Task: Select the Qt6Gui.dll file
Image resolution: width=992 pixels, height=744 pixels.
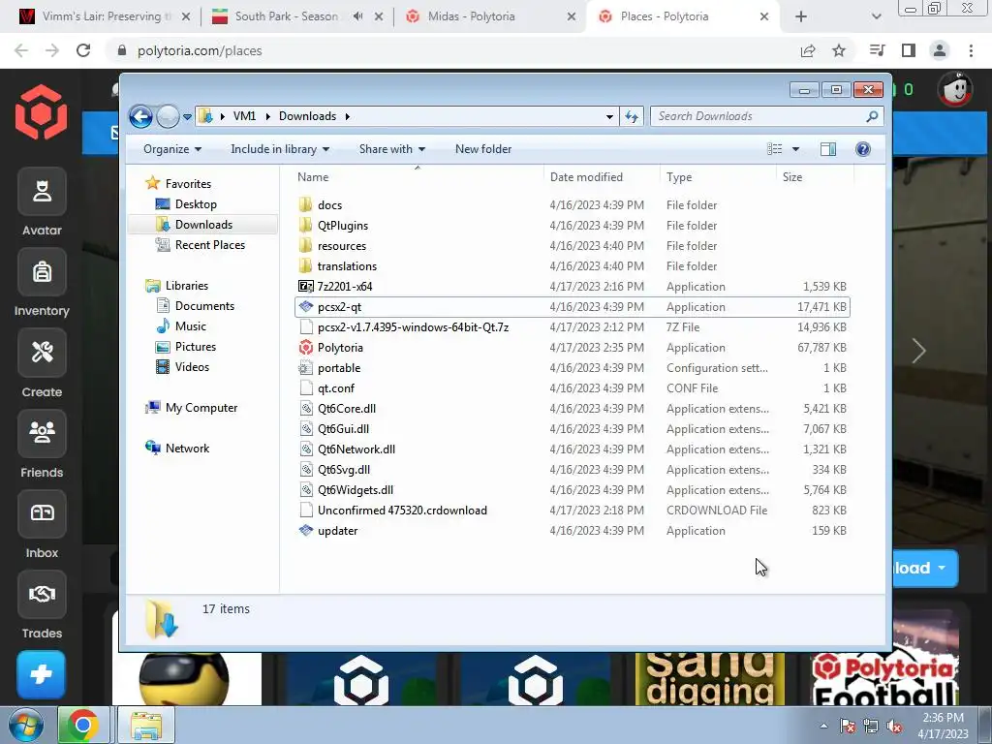Action: [573, 429]
